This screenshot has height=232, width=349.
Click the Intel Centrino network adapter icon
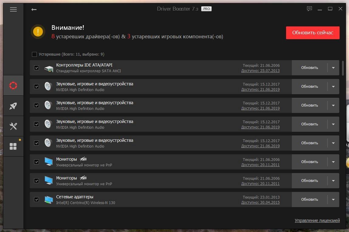pos(49,200)
